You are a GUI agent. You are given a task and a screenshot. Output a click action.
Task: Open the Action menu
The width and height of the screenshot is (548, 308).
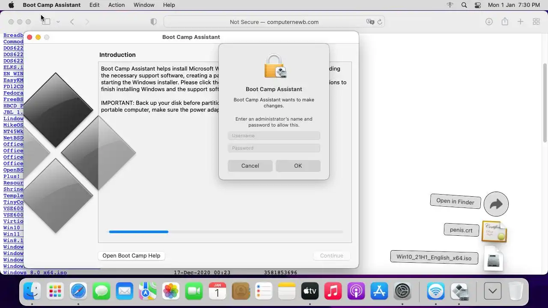click(116, 5)
